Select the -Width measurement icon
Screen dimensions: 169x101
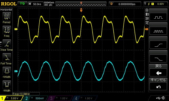7,85
